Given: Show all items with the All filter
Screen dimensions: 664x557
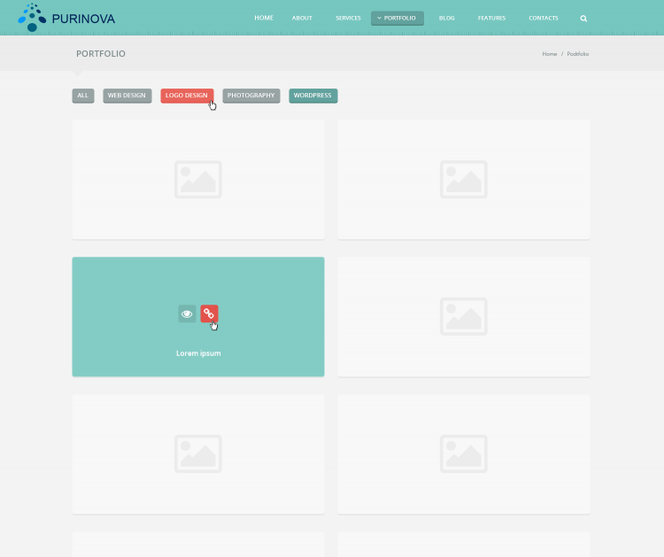Looking at the screenshot, I should click(x=83, y=96).
